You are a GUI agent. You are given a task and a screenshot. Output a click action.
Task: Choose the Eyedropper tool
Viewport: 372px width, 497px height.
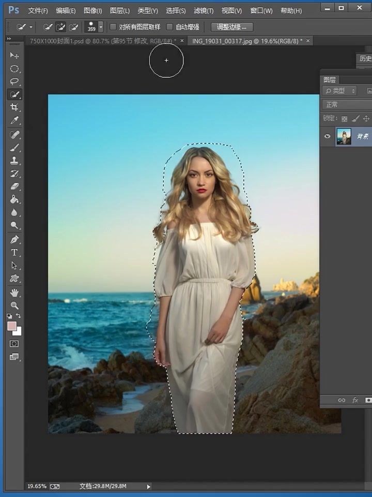click(x=14, y=120)
